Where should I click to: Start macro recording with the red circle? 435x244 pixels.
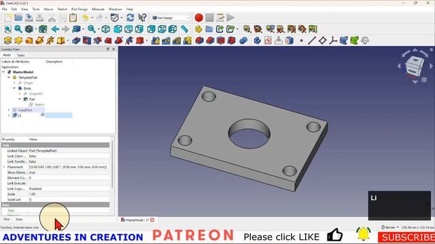coord(198,18)
